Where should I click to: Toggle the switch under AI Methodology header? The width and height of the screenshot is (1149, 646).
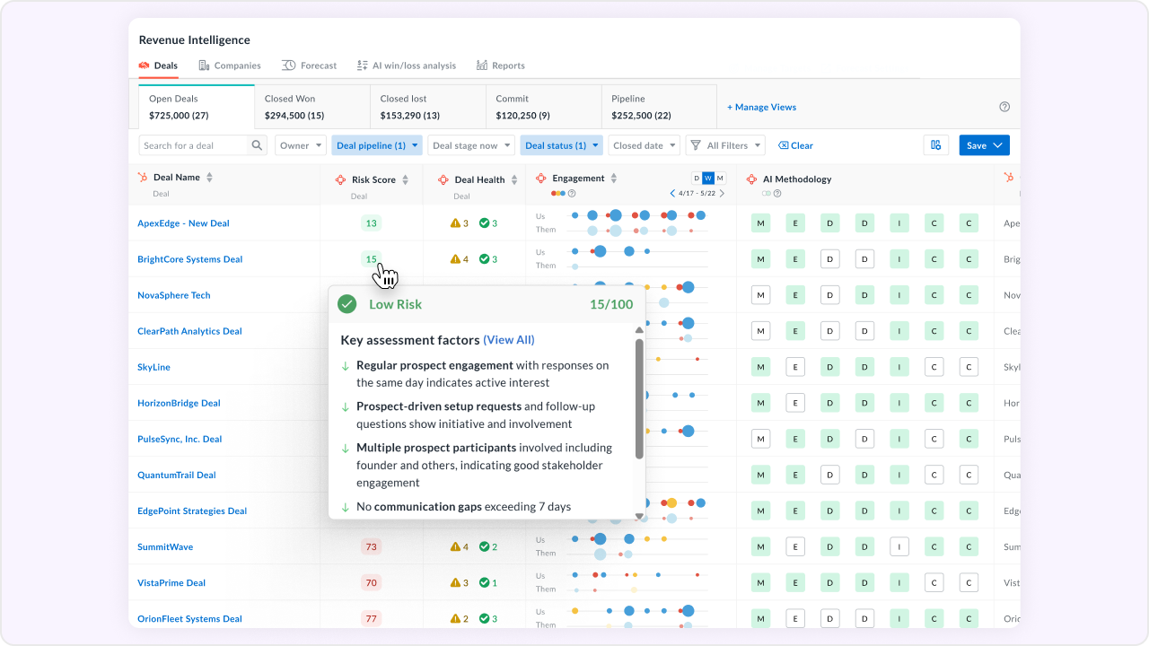coord(766,193)
